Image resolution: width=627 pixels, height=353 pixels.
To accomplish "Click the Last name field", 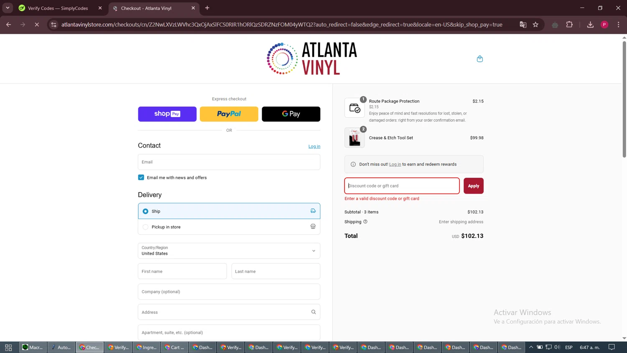I will tap(276, 271).
